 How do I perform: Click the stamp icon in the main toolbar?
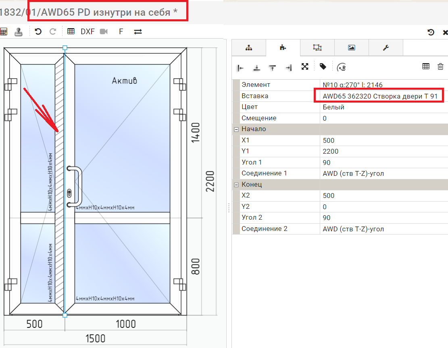point(19,32)
